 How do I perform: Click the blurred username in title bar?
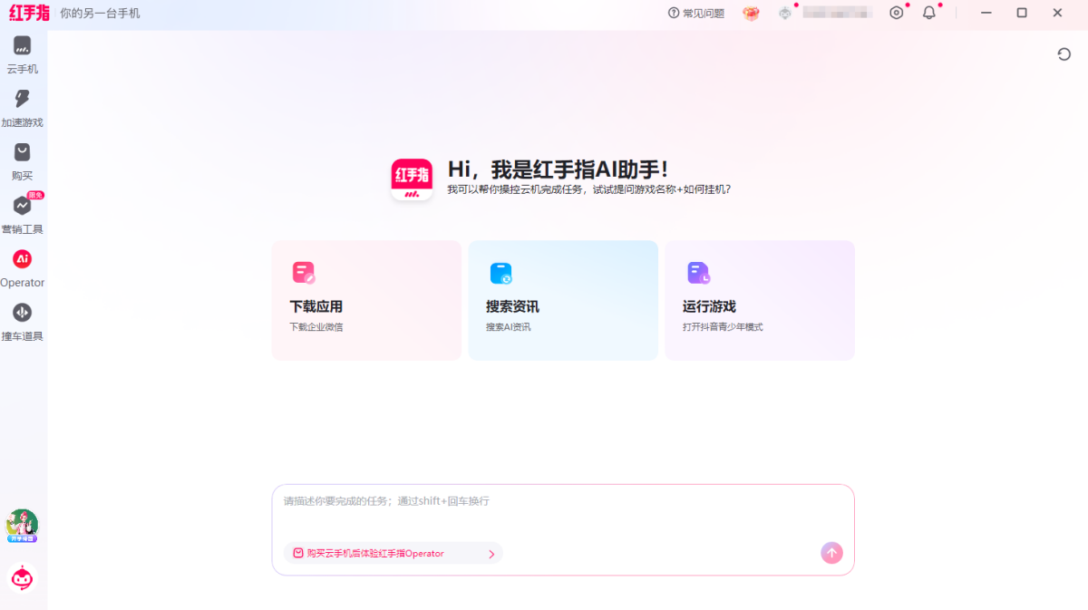tap(837, 13)
